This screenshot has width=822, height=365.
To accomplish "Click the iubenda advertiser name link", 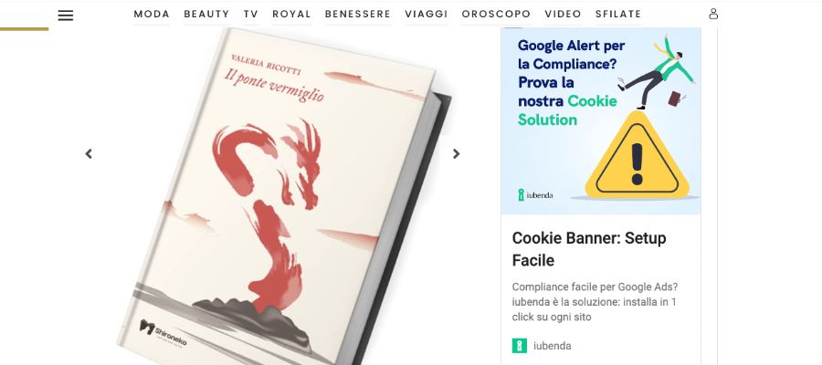I will (552, 346).
